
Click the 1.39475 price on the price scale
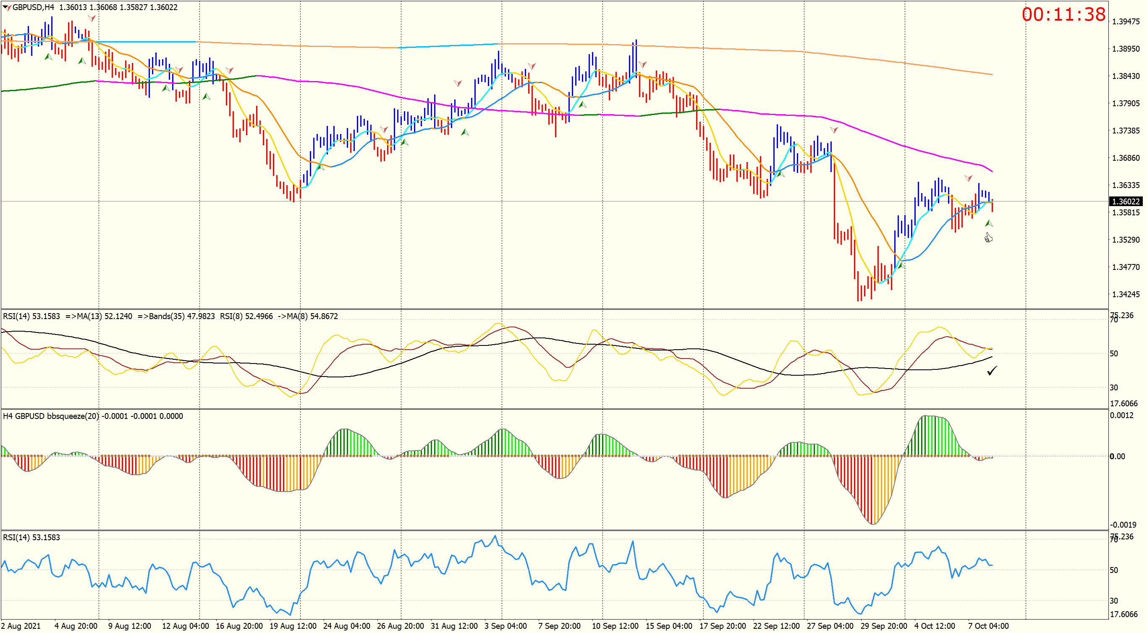(x=1126, y=22)
